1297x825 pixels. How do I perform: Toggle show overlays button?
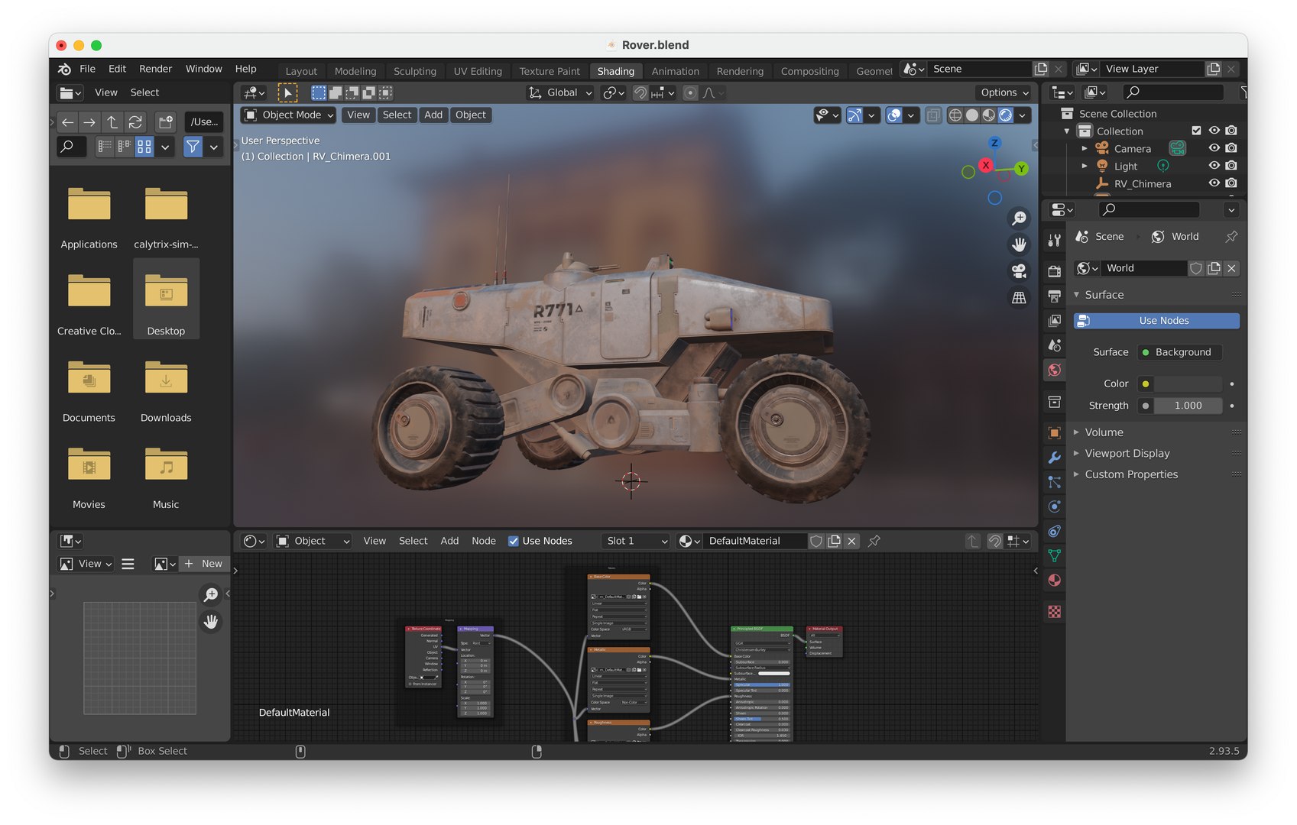pos(893,115)
